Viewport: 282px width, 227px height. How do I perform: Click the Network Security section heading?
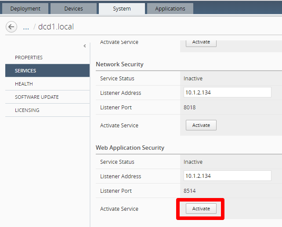click(119, 64)
